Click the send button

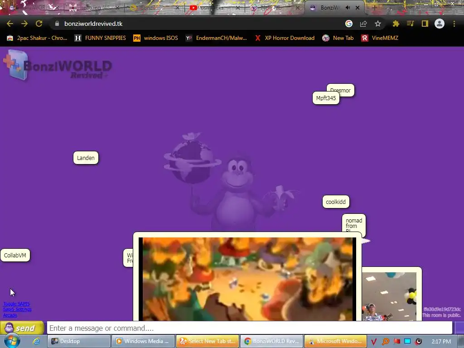click(22, 328)
